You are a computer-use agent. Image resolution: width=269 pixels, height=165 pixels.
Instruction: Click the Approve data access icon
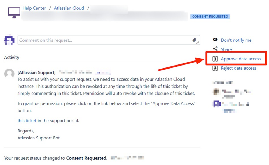(215, 59)
